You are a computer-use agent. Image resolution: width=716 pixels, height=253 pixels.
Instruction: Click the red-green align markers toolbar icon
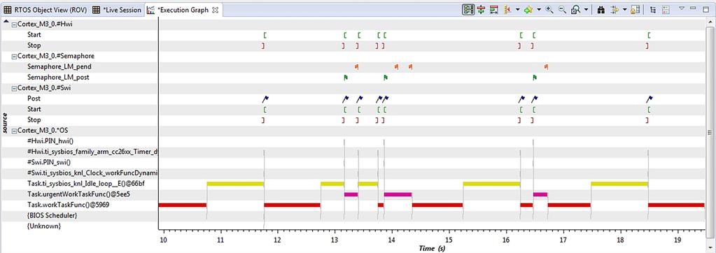pyautogui.click(x=481, y=9)
